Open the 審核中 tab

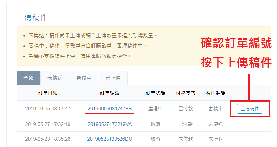pos(84,78)
